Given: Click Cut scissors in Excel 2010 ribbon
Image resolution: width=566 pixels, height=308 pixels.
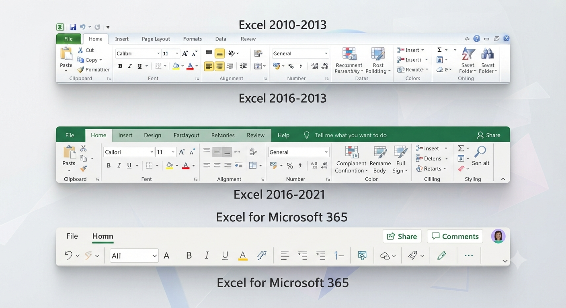Looking at the screenshot, I should [80, 50].
